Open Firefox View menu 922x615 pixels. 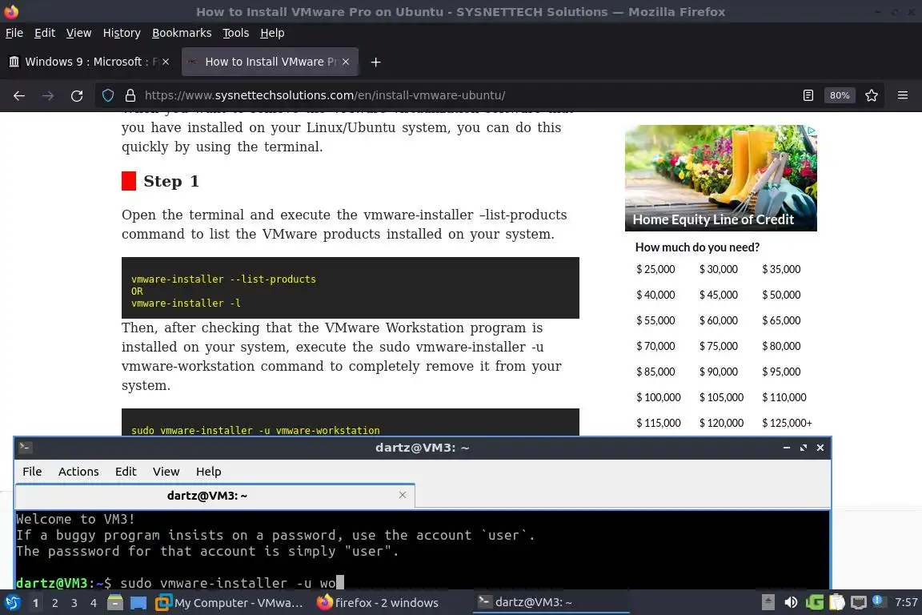coord(78,33)
